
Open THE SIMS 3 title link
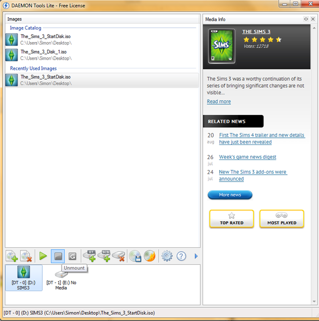click(256, 32)
